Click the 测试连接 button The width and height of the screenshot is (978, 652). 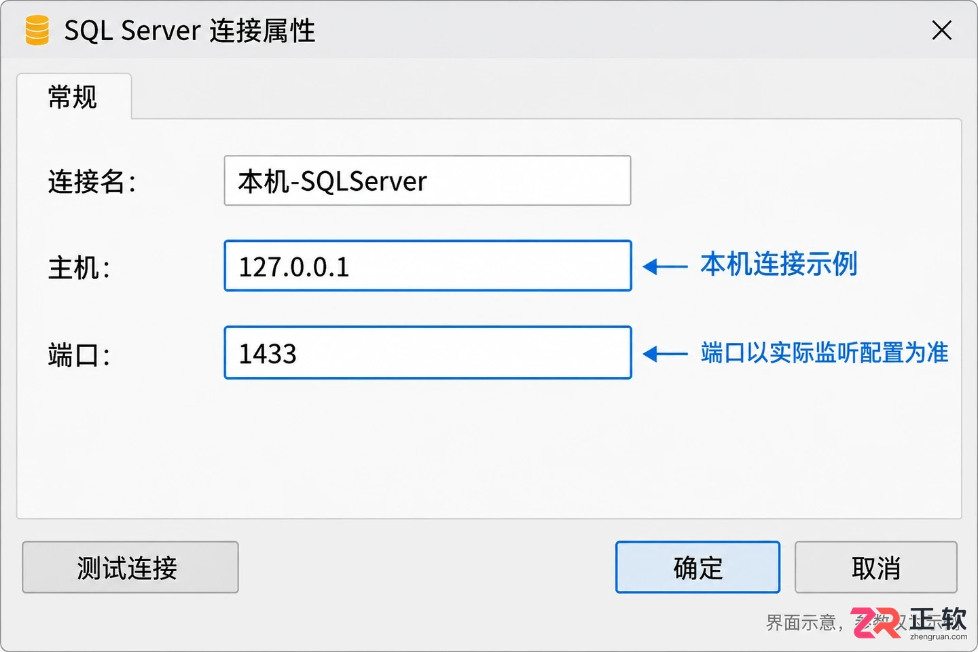pos(130,567)
